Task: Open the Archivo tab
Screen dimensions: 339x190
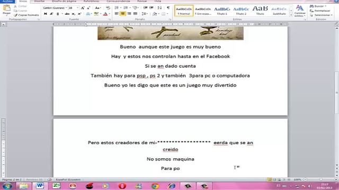Action: 7,1
